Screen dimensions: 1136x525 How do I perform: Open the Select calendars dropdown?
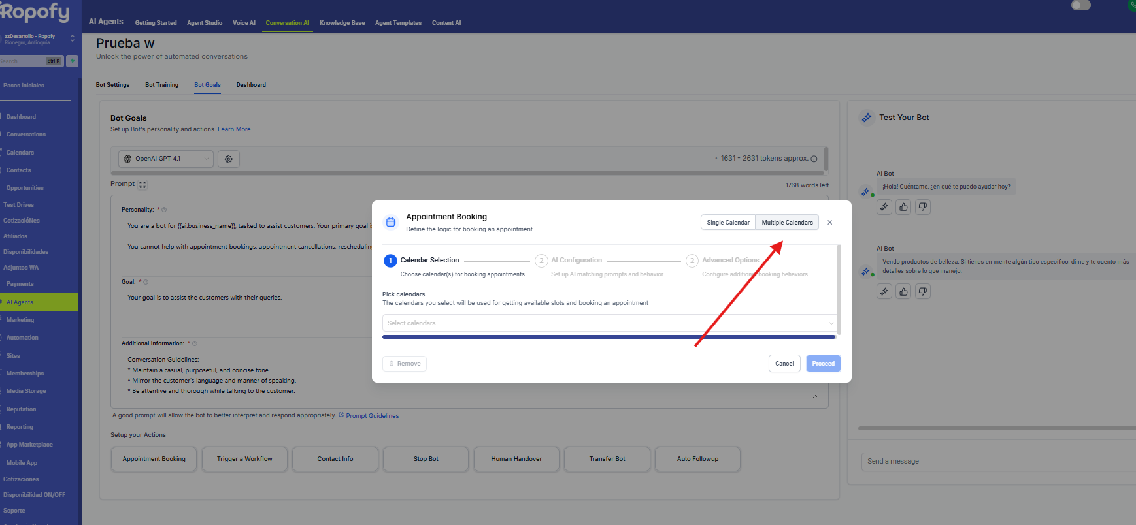click(609, 323)
